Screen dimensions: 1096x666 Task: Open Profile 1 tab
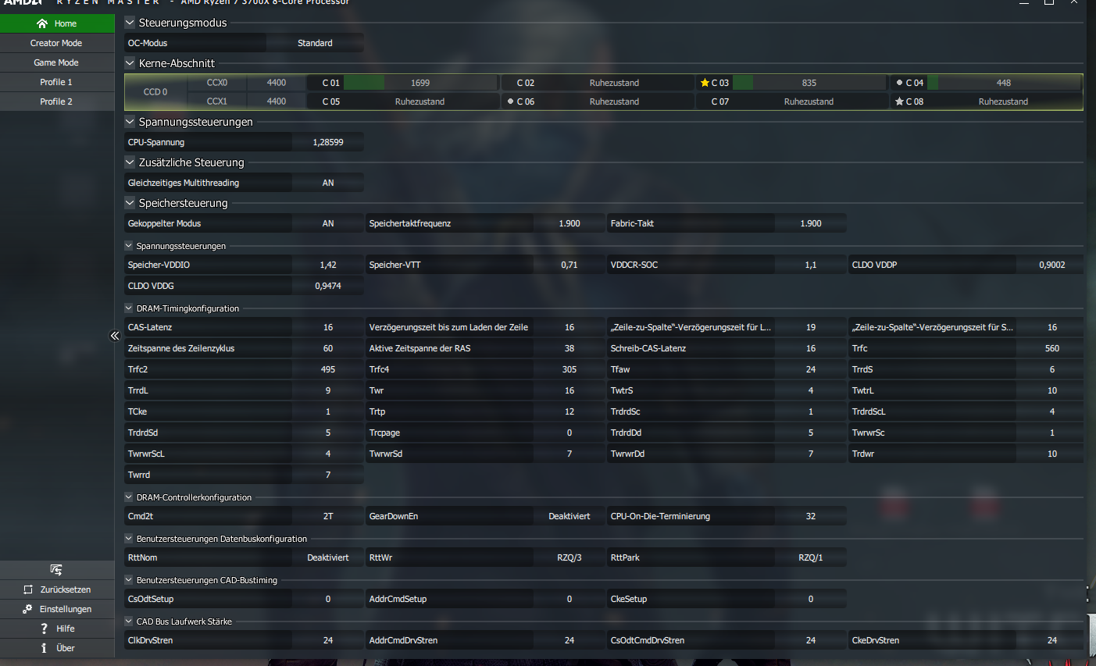click(57, 82)
